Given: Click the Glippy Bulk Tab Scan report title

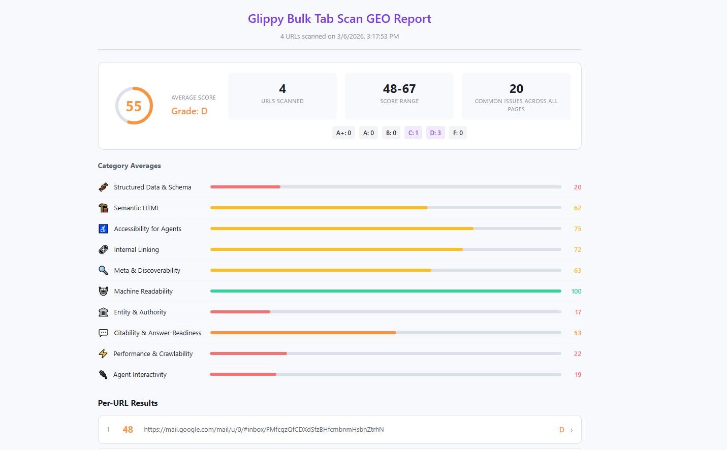Looking at the screenshot, I should 339,18.
